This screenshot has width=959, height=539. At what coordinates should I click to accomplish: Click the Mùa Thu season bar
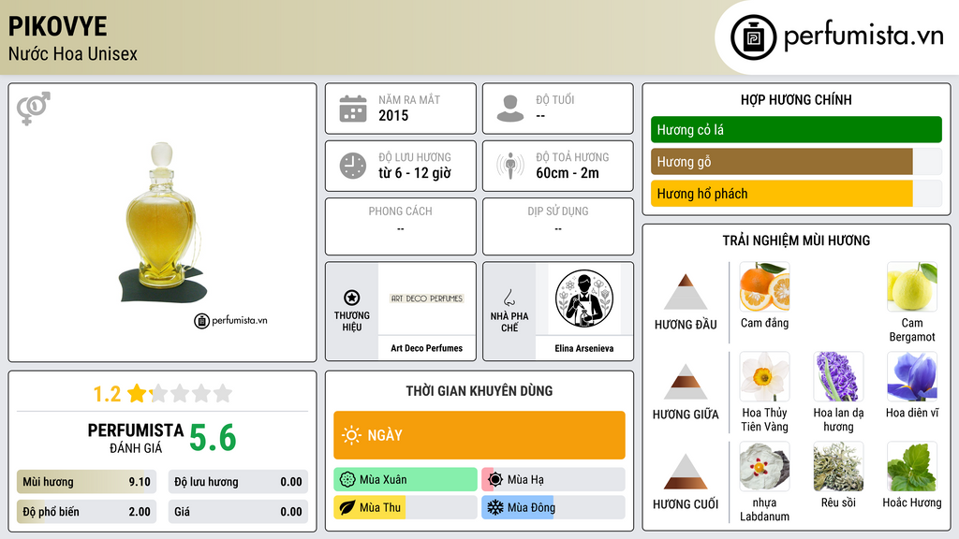coord(406,507)
